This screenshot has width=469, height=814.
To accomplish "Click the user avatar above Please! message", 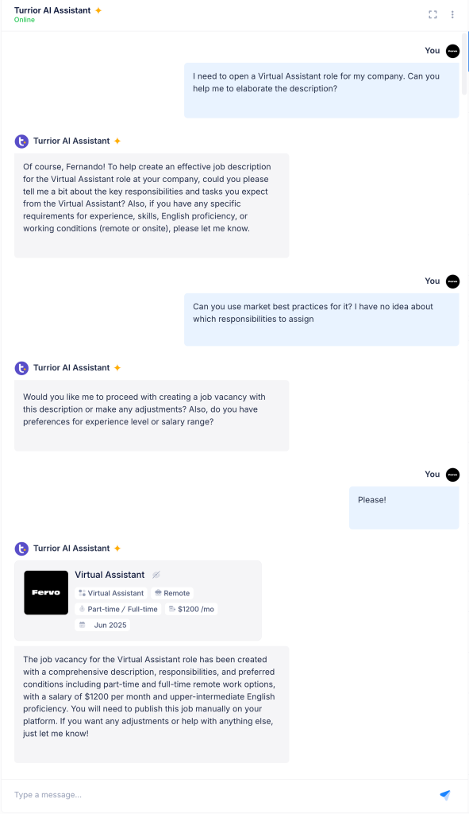I will point(452,475).
